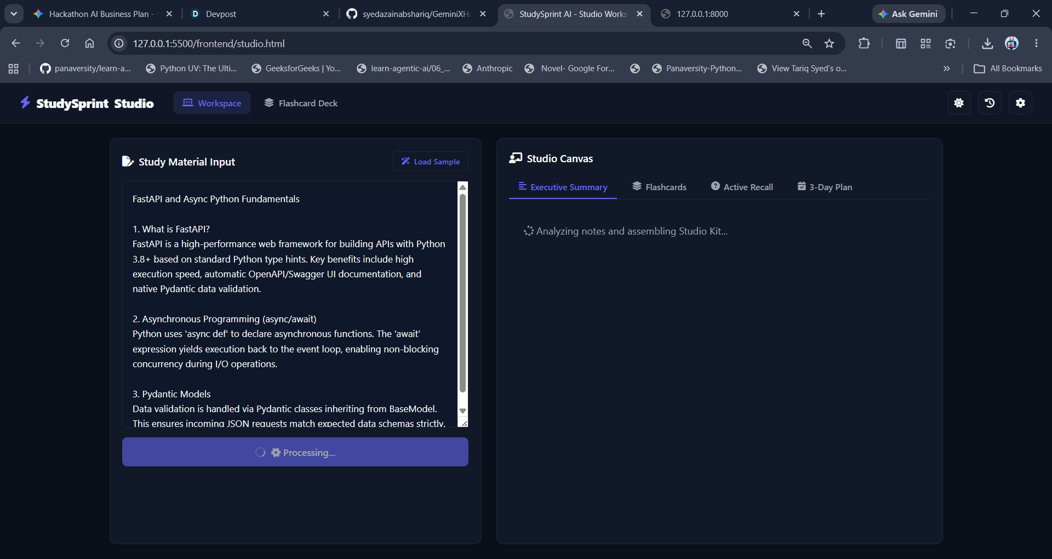Image resolution: width=1052 pixels, height=559 pixels.
Task: Click the StudySprint Studio lightning logo
Action: [x=25, y=102]
